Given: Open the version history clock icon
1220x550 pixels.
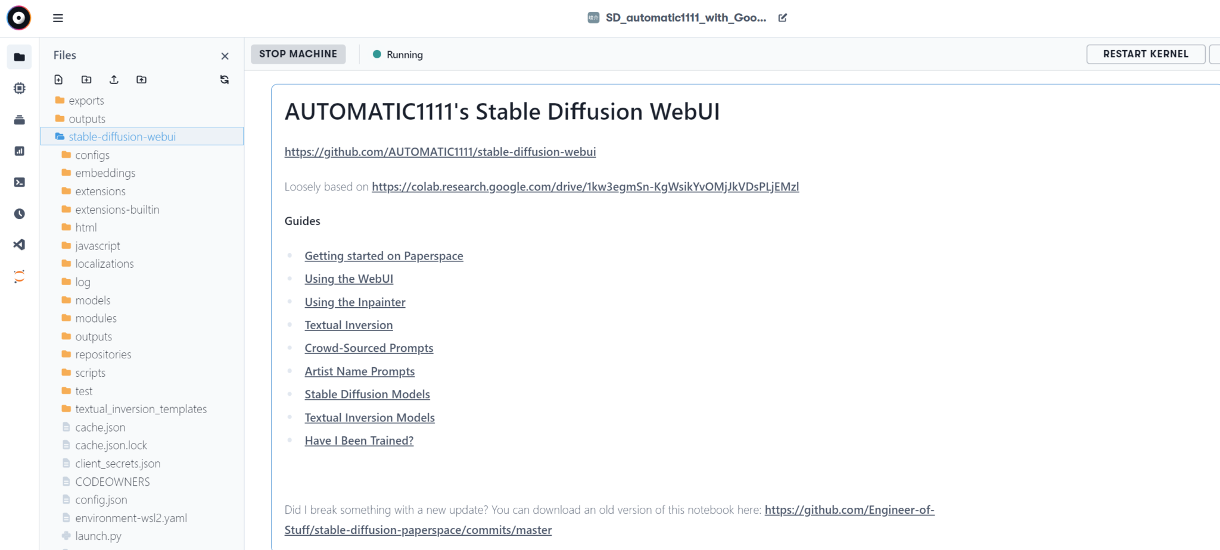Looking at the screenshot, I should pyautogui.click(x=20, y=214).
